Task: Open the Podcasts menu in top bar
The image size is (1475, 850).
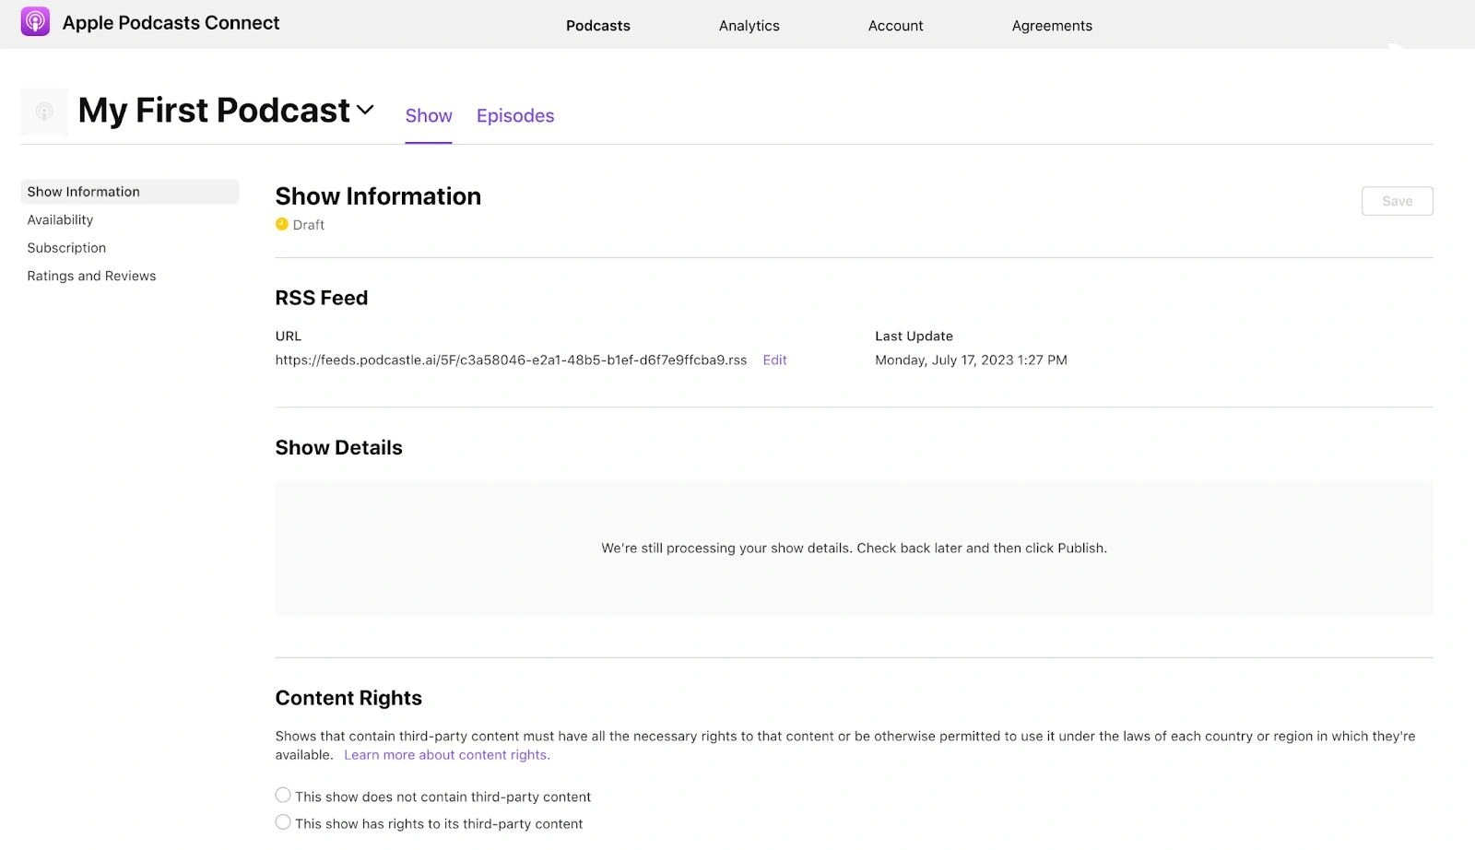Action: [x=597, y=26]
